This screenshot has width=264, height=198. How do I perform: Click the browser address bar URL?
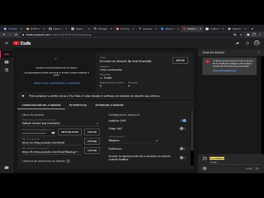[x=59, y=35]
